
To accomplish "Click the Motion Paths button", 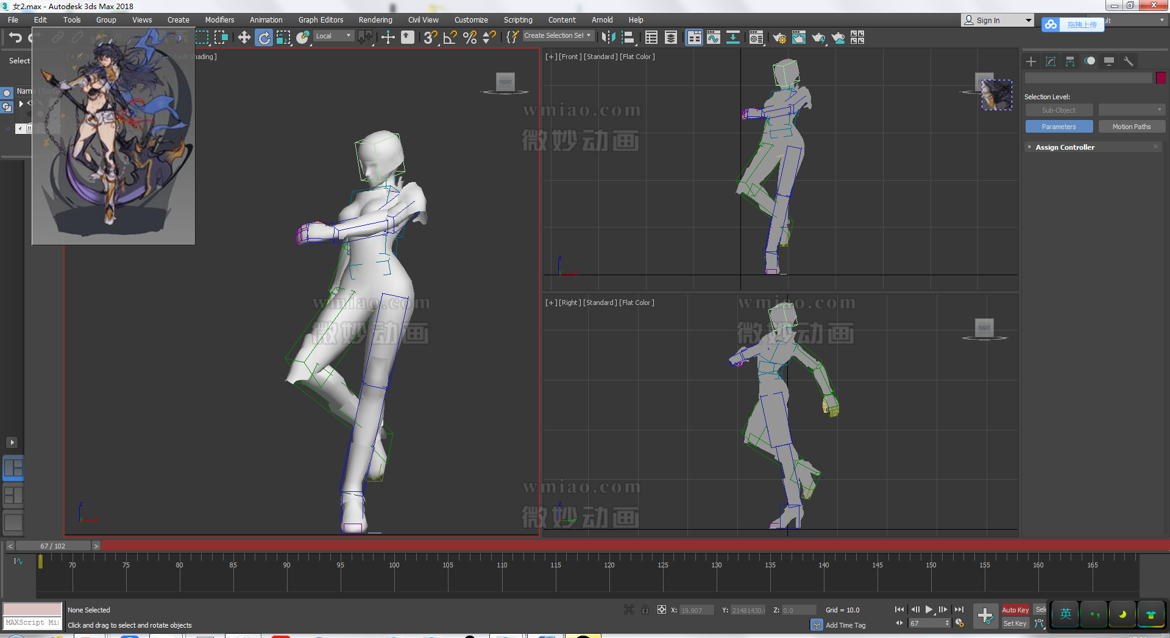I will tap(1131, 127).
